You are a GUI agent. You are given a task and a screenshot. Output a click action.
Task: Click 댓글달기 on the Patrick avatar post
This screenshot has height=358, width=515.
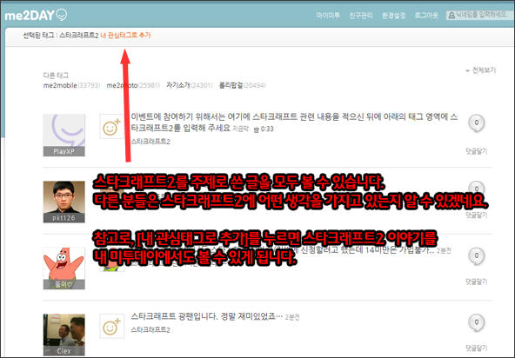[476, 282]
